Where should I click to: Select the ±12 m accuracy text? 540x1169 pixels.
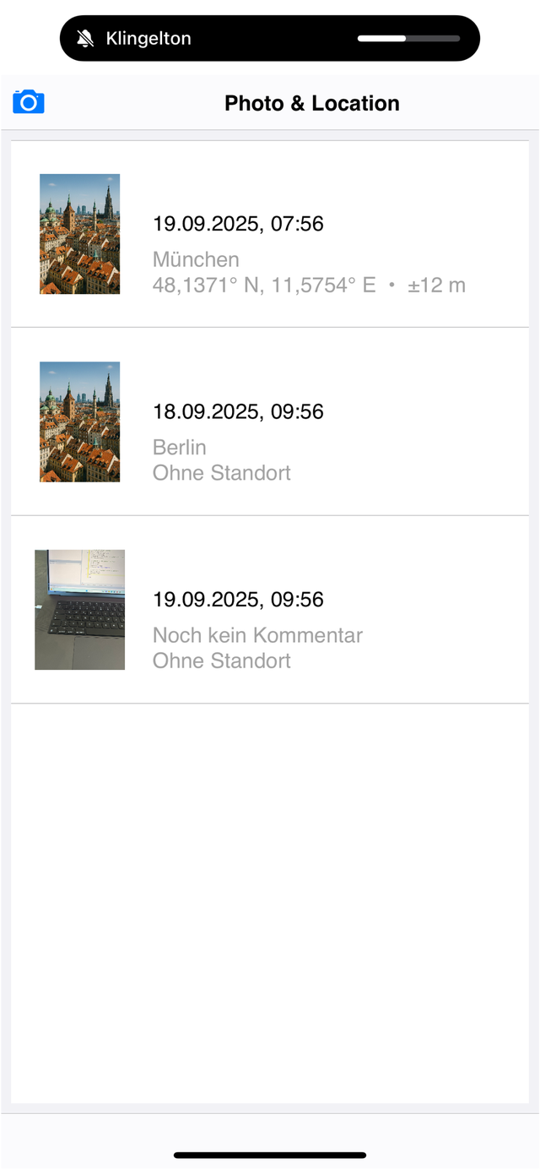[x=439, y=285]
